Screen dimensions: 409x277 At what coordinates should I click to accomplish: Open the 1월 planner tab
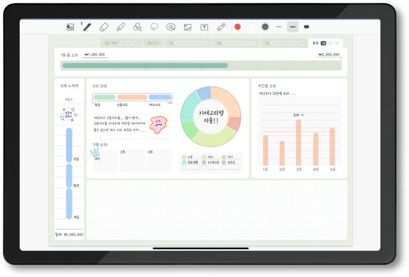click(171, 43)
